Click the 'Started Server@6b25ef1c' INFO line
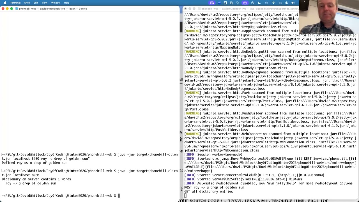This screenshot has height=202, width=359. 243,179
